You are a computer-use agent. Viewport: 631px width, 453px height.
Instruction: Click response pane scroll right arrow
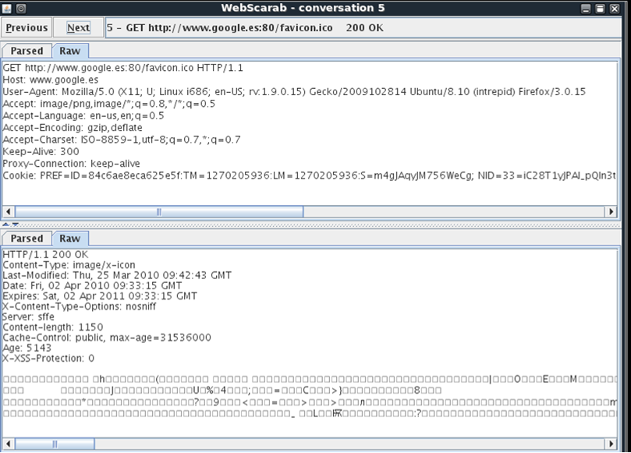point(611,444)
